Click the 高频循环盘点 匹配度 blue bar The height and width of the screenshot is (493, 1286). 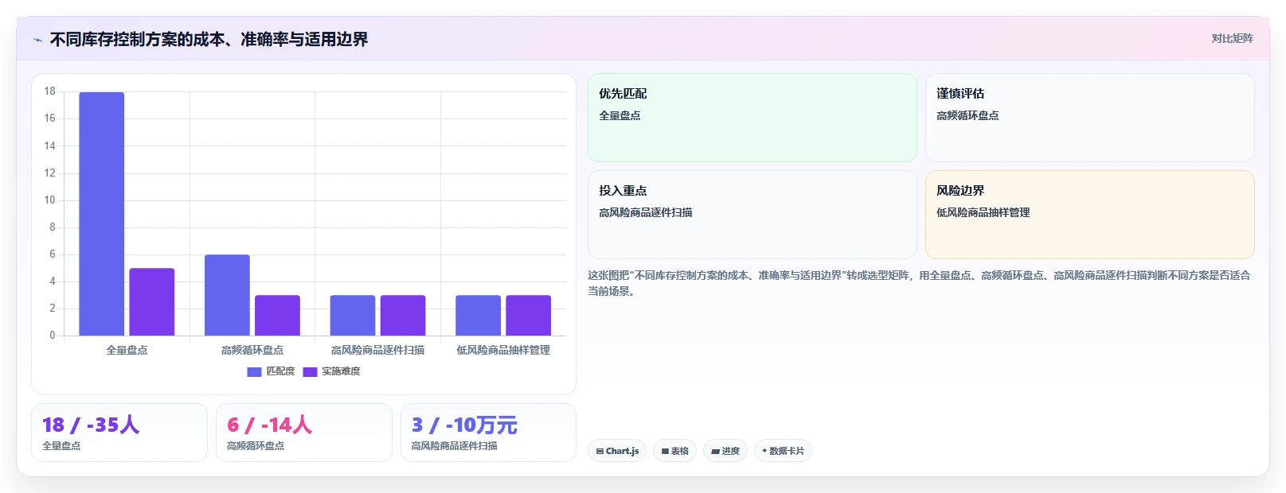[227, 295]
